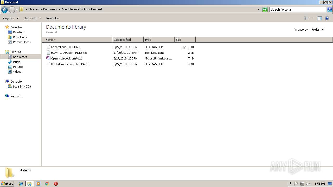
Task: Select HOW TO DECRYPT FILES.txt icon
Action: point(48,53)
